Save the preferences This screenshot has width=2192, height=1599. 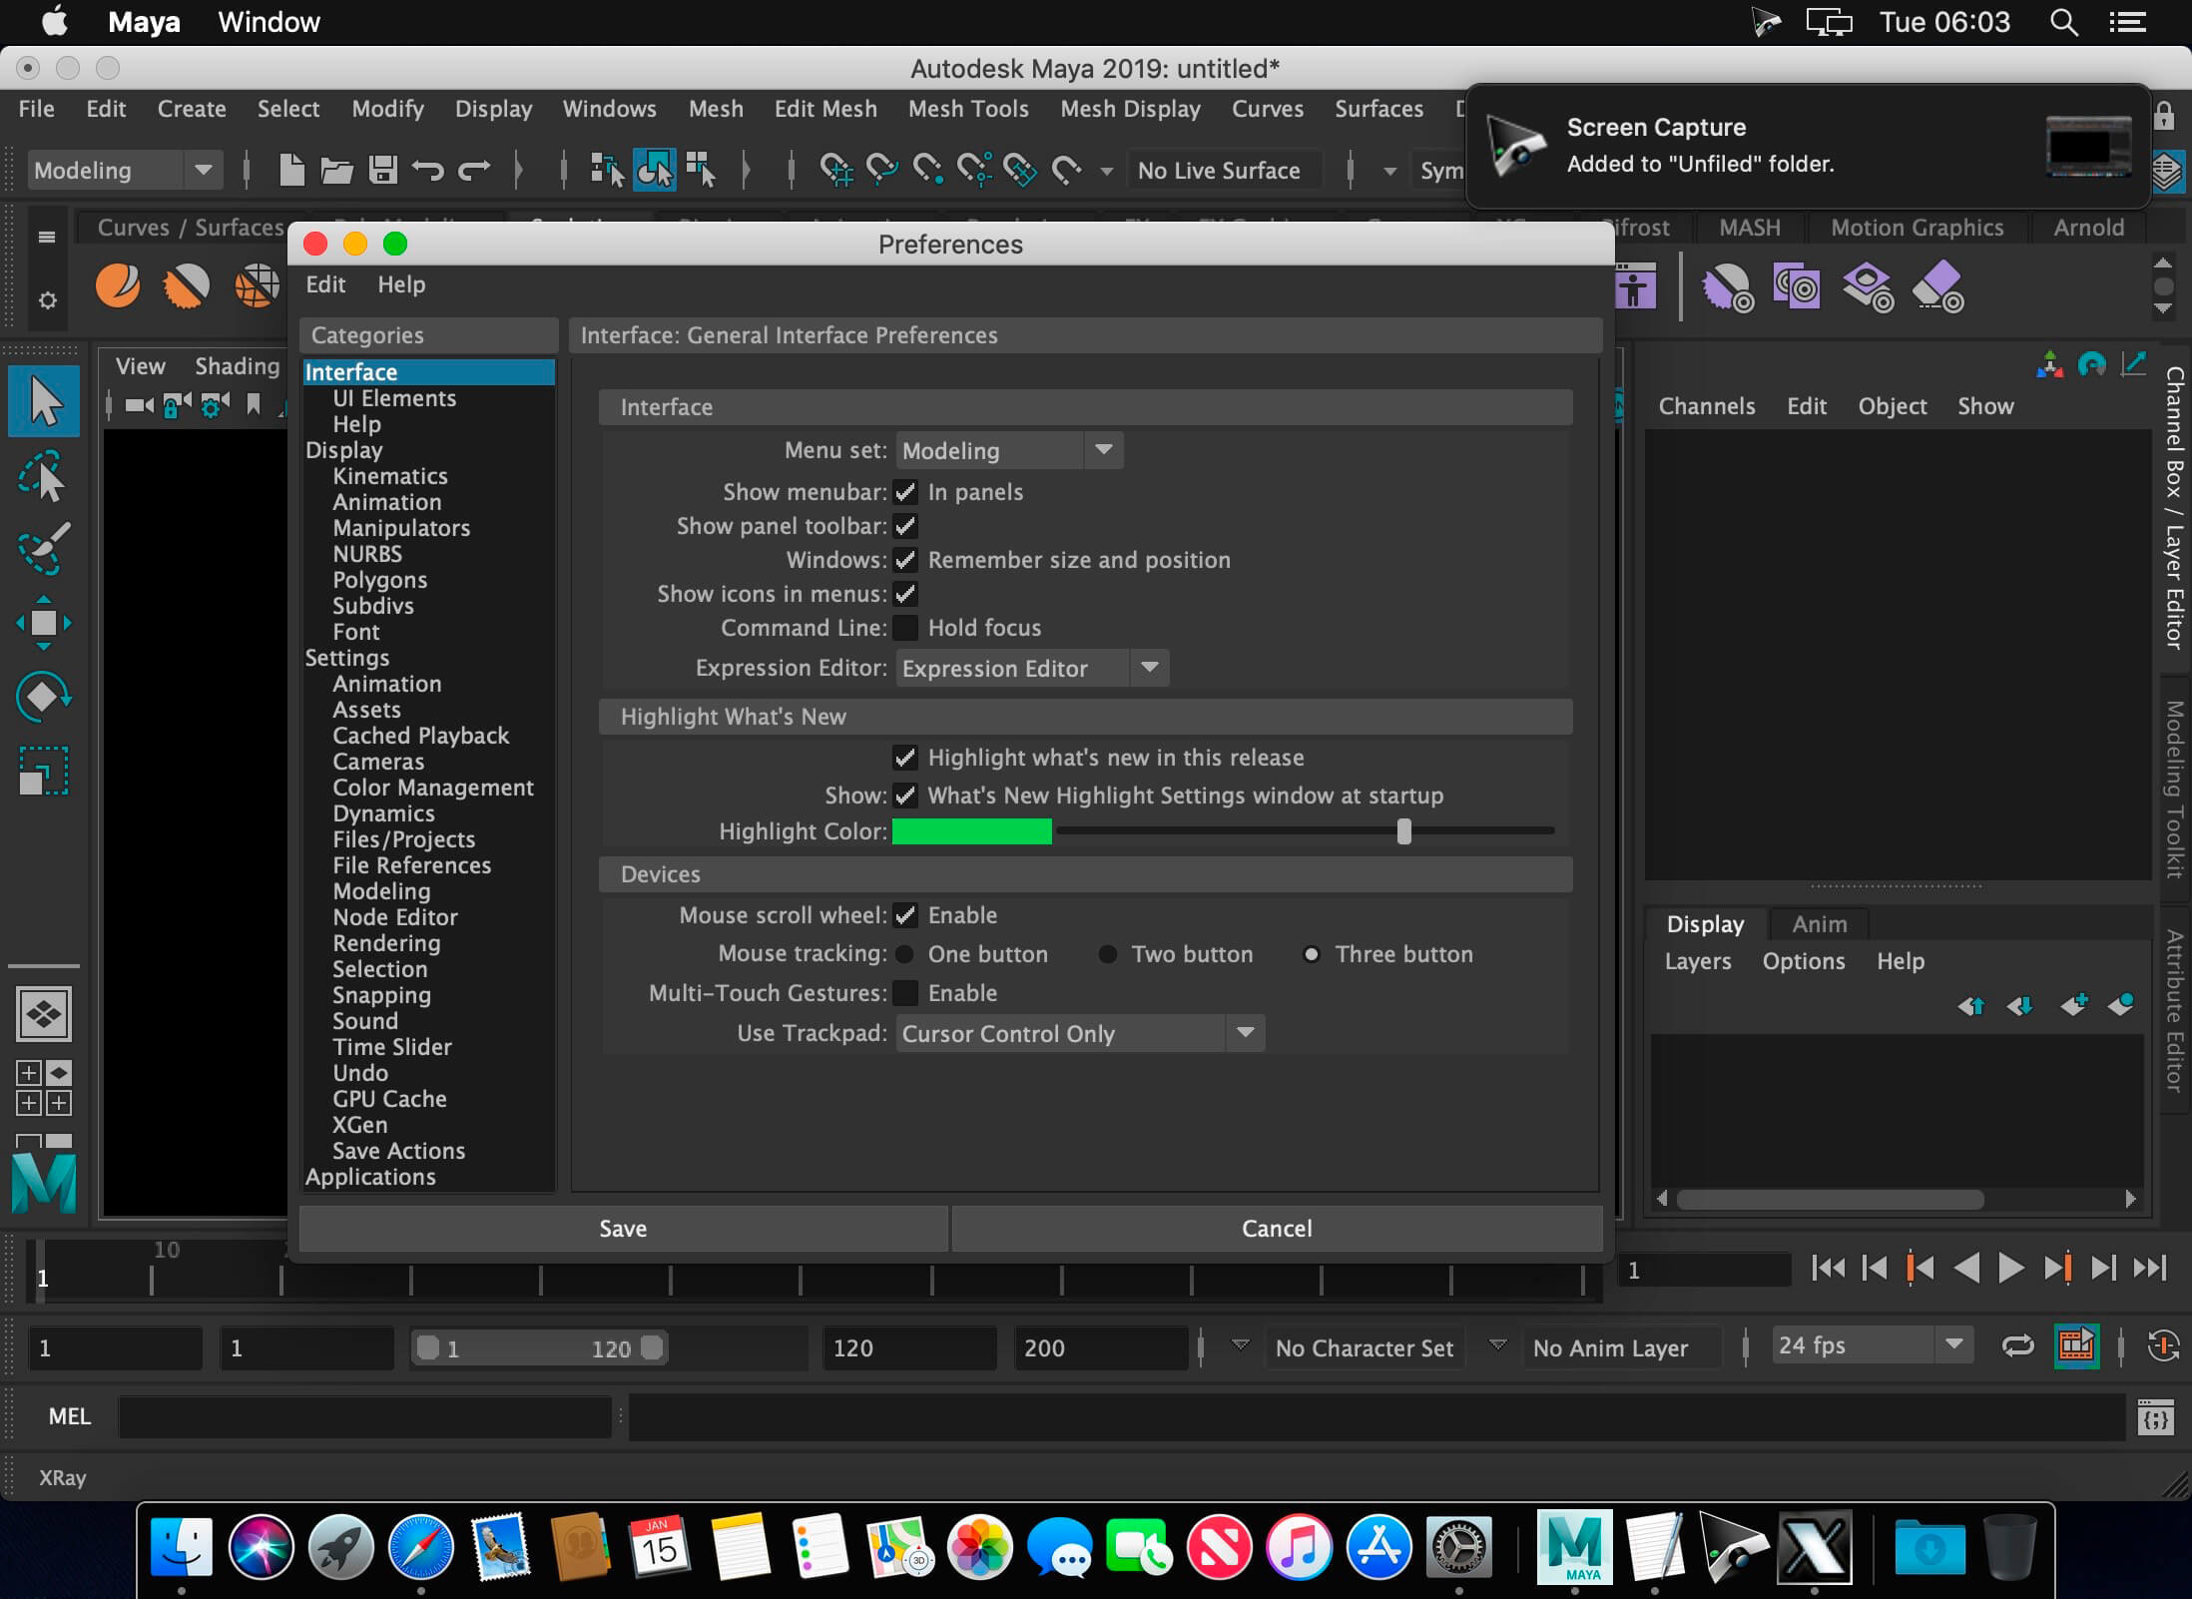[623, 1228]
